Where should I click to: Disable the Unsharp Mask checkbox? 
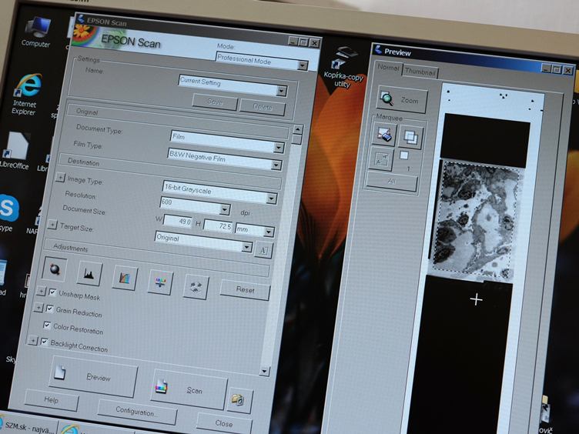click(52, 292)
